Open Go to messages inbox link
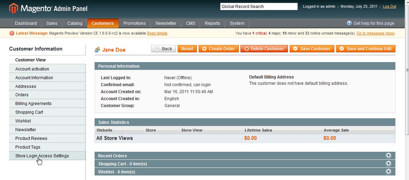The image size is (409, 180). click(375, 33)
